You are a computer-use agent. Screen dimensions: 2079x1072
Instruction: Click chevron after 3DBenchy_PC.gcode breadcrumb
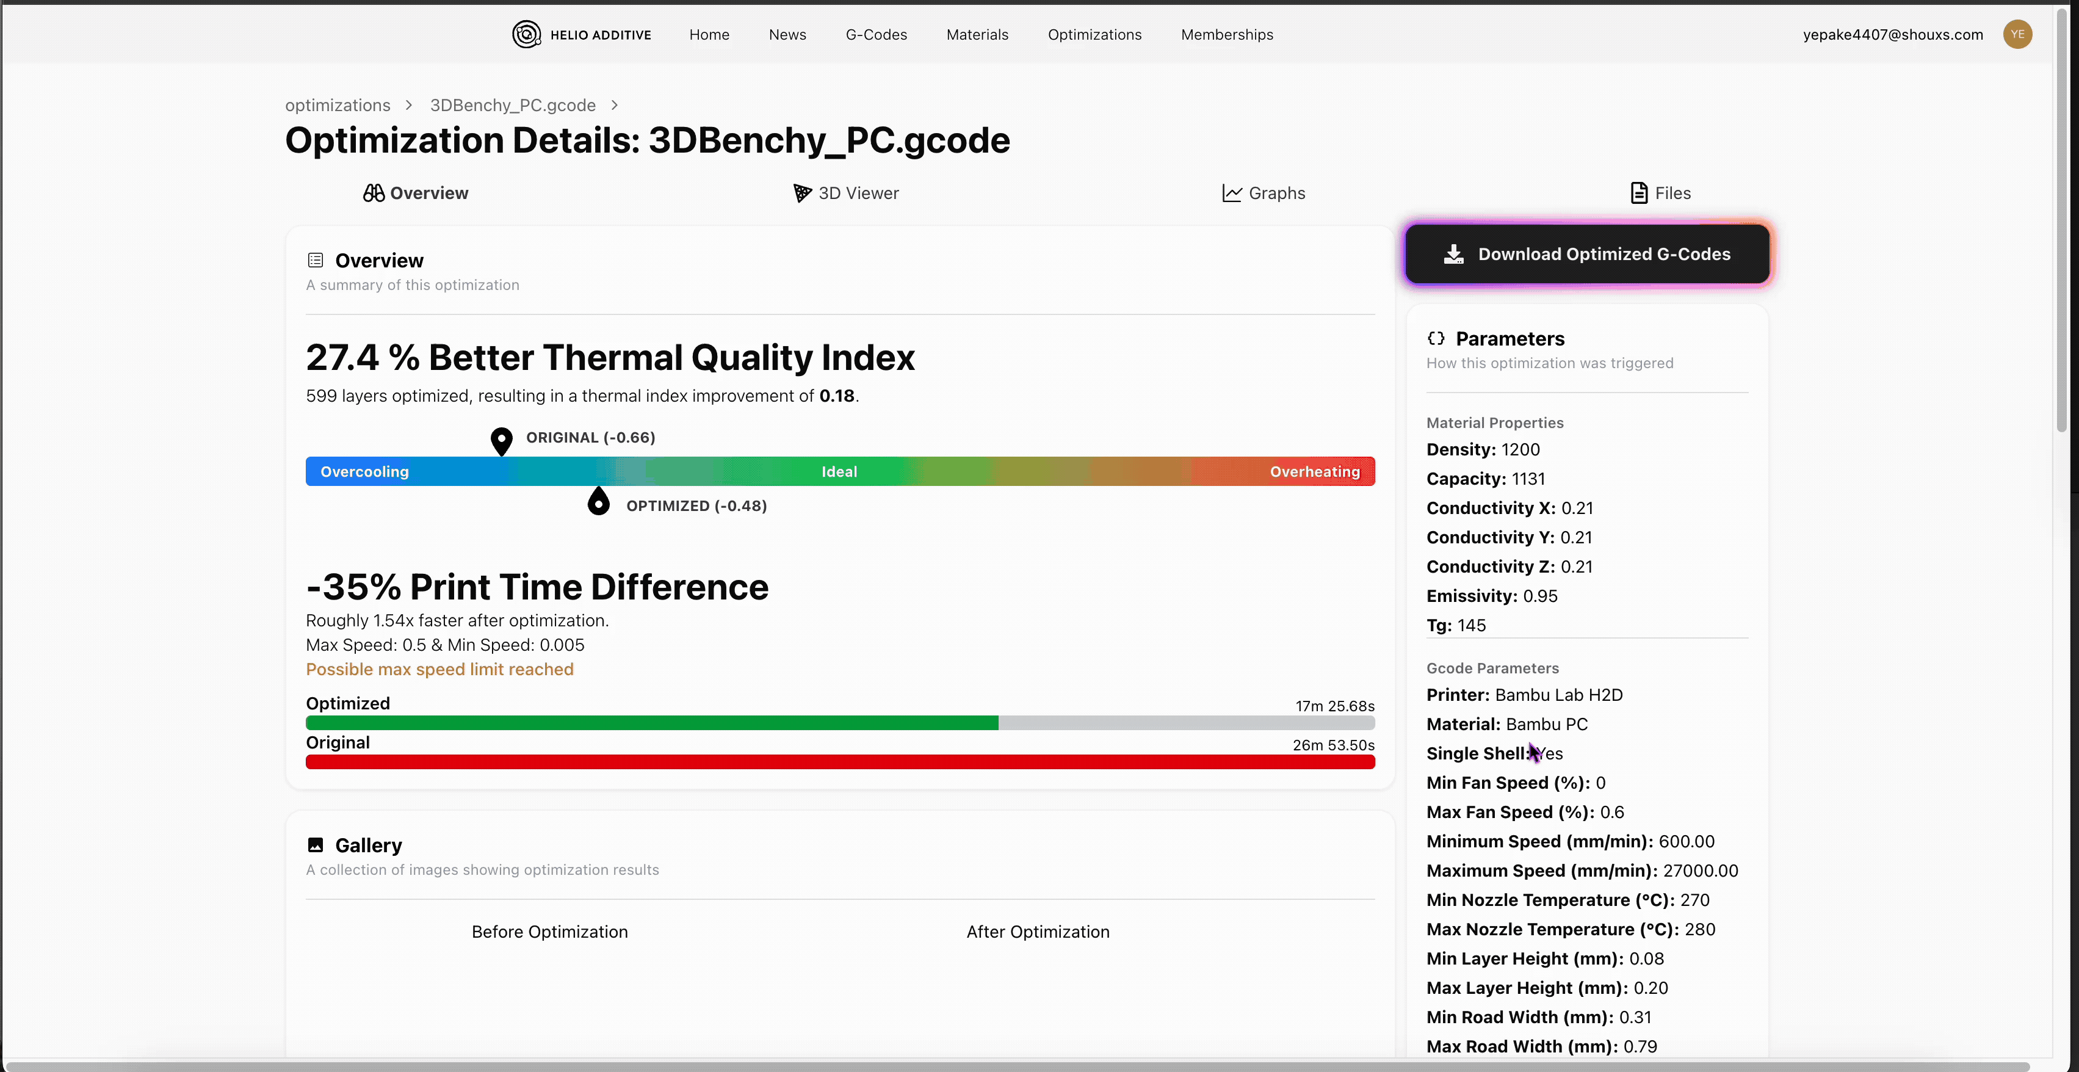pyautogui.click(x=615, y=105)
